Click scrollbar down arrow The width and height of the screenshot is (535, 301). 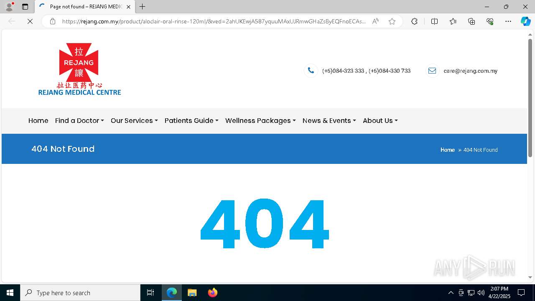pos(530,277)
